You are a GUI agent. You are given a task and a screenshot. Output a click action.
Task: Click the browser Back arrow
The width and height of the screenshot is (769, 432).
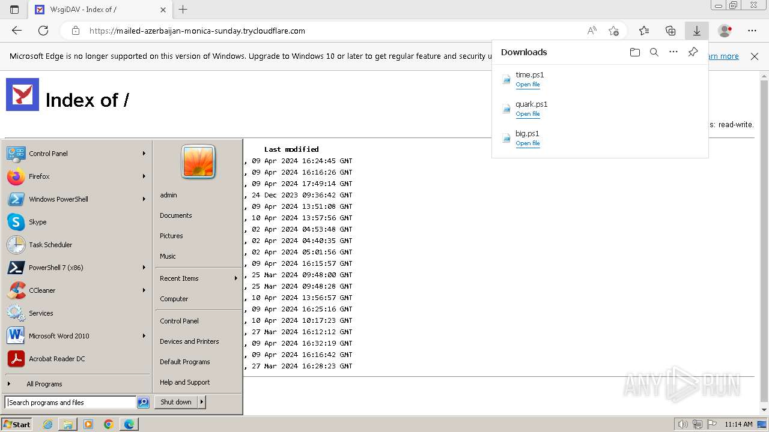pos(17,31)
